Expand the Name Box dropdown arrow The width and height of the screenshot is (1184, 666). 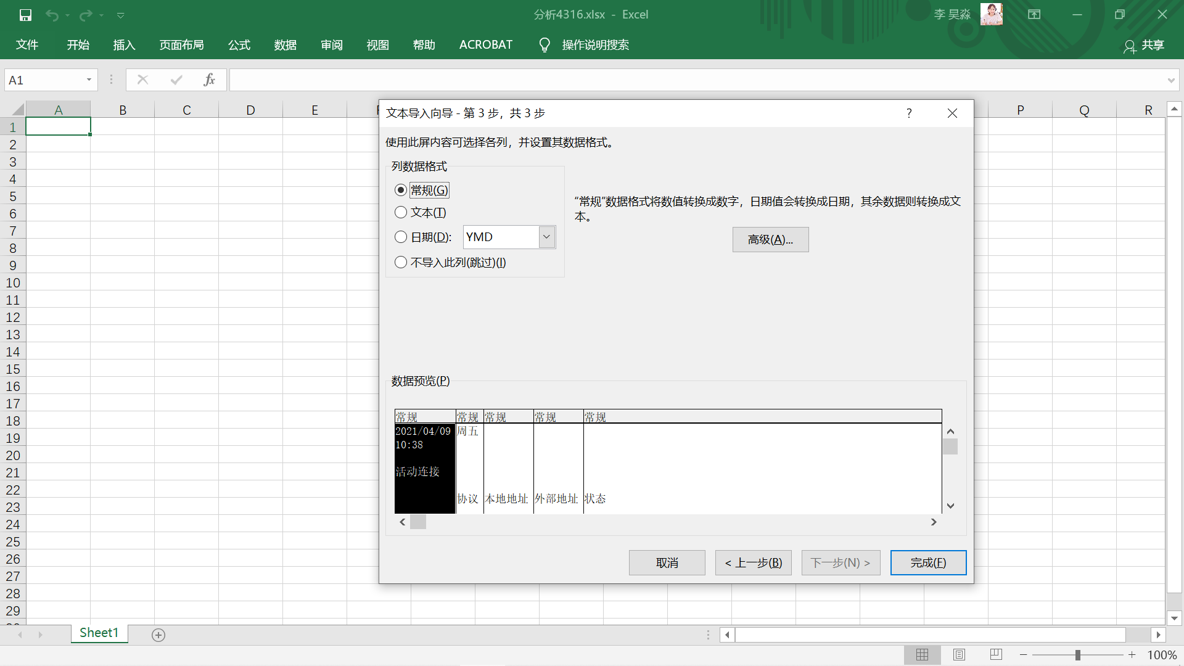point(89,80)
